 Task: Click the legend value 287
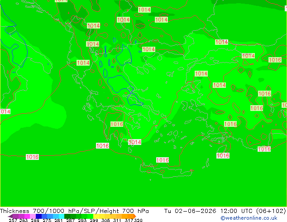(70, 220)
